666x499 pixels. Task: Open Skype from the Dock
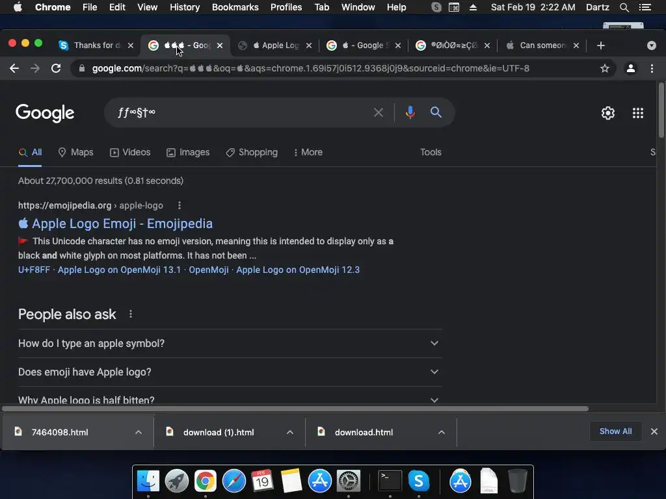click(418, 481)
